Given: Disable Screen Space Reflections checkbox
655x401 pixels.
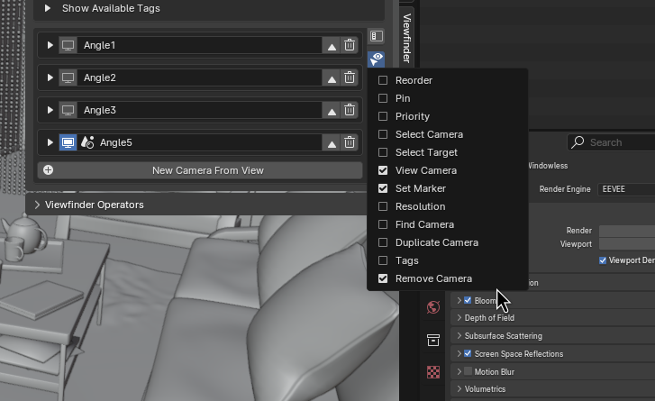Looking at the screenshot, I should click(468, 354).
